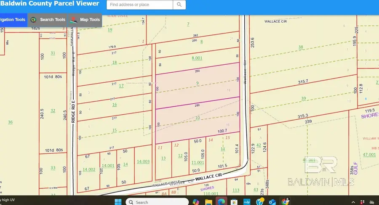This screenshot has width=379, height=205.
Task: Click parcel number 47.001
Action: (369, 155)
